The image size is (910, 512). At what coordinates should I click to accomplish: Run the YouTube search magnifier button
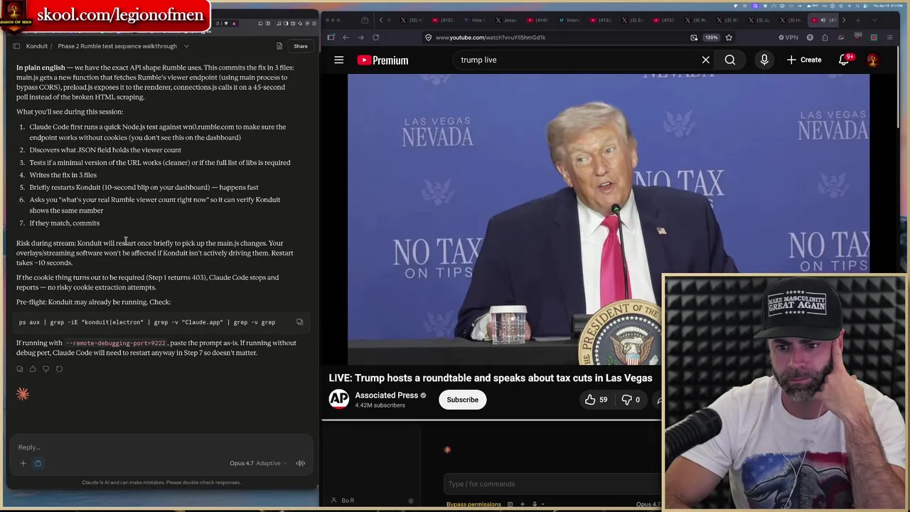[730, 60]
